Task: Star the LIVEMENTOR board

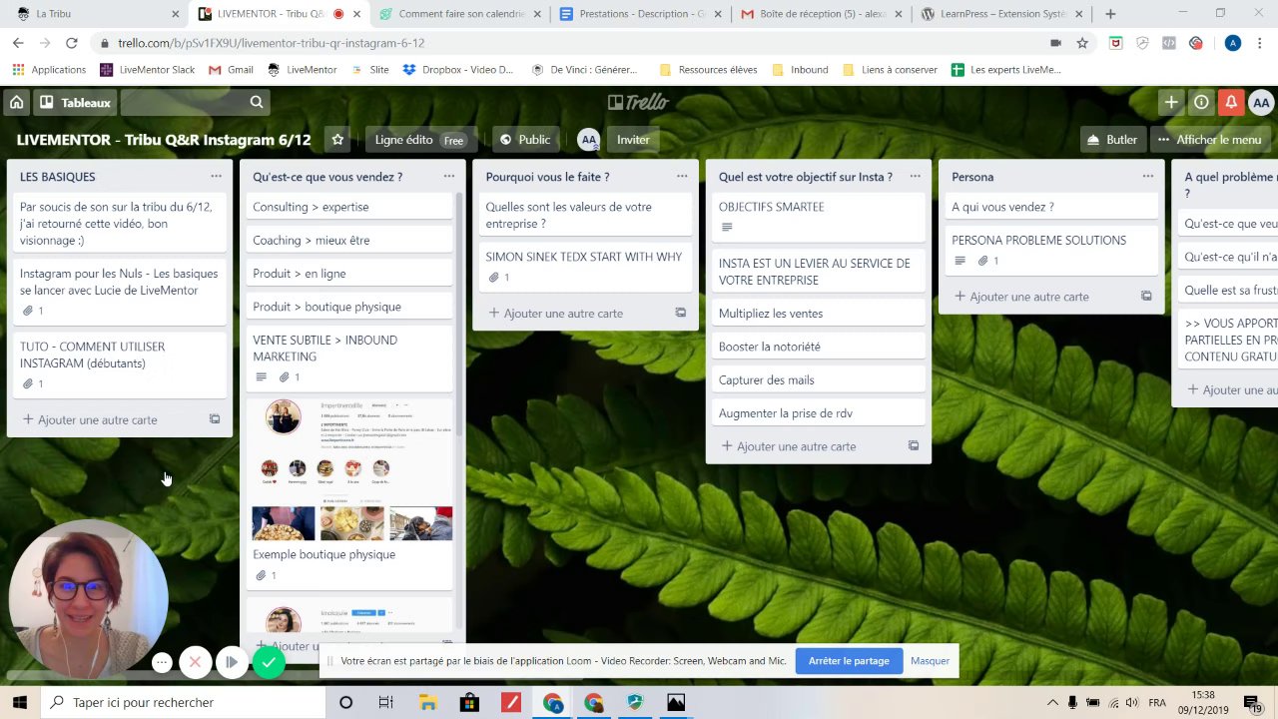Action: tap(337, 140)
